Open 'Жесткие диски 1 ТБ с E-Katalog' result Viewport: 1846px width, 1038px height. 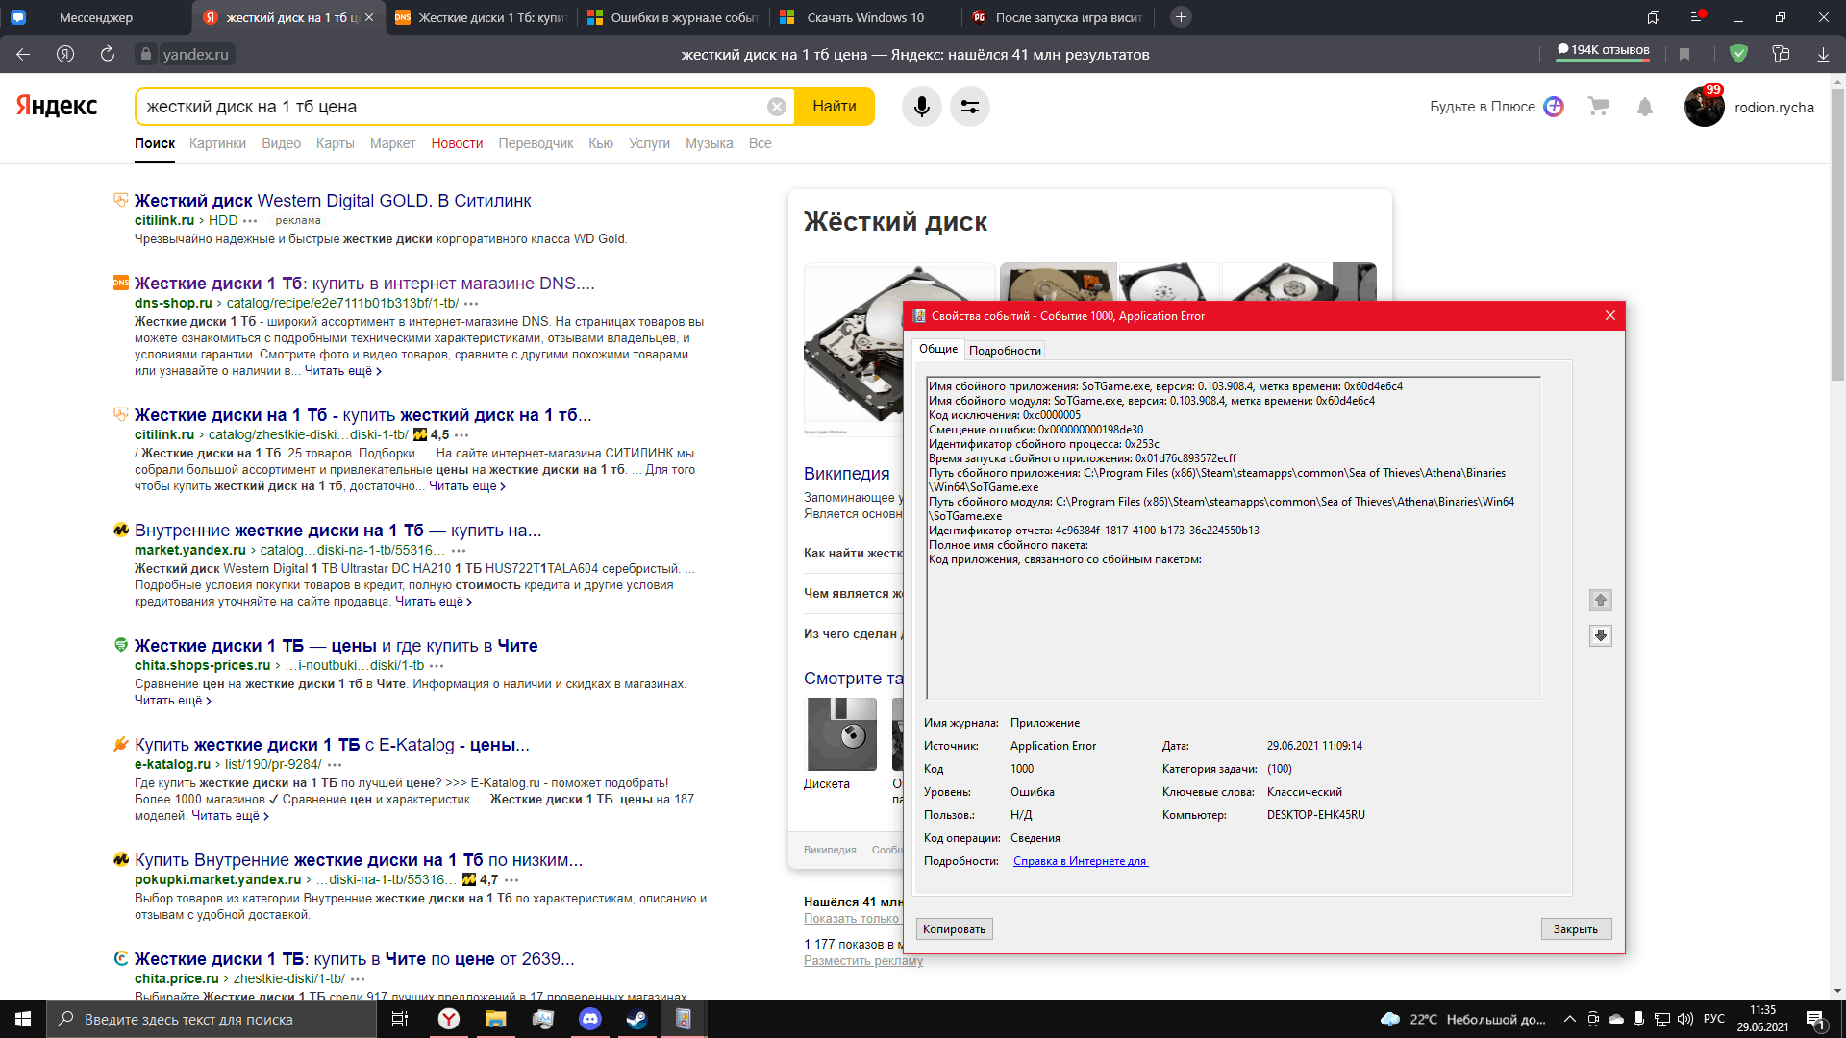[332, 745]
